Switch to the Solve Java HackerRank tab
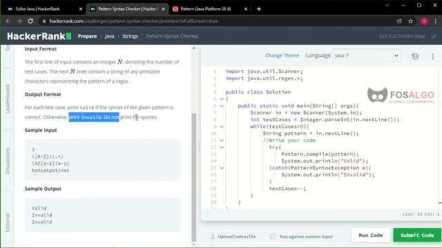Viewport: 442px width, 248px height. click(x=37, y=9)
